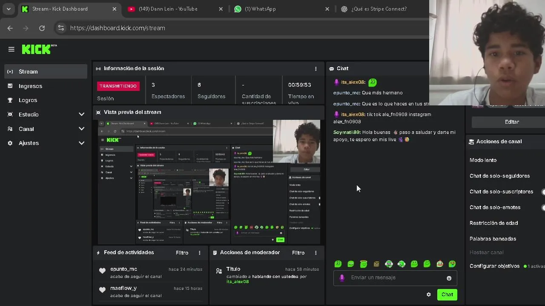Image resolution: width=545 pixels, height=306 pixels.
Task: Click the its_alex08 link in moderator actions
Action: coord(238,282)
